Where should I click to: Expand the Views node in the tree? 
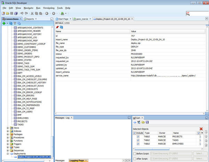pos(8,128)
